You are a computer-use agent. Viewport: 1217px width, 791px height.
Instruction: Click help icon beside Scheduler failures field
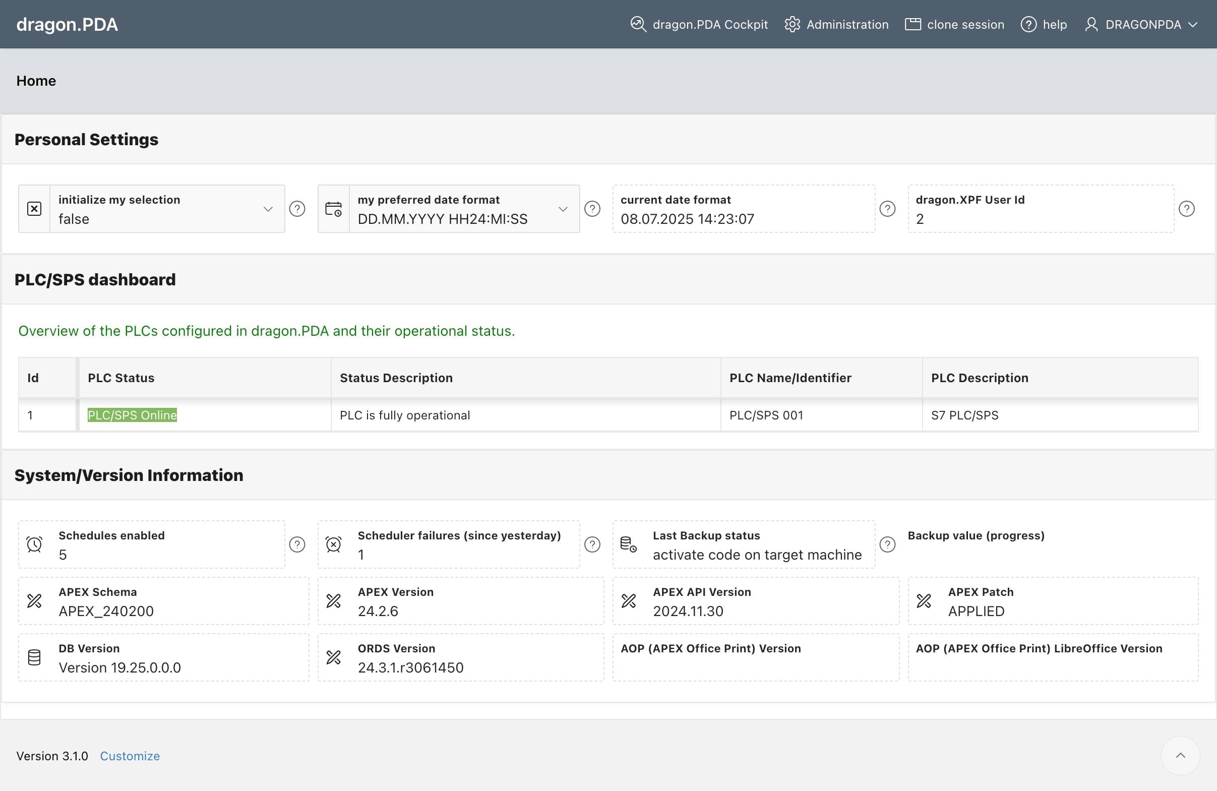592,544
